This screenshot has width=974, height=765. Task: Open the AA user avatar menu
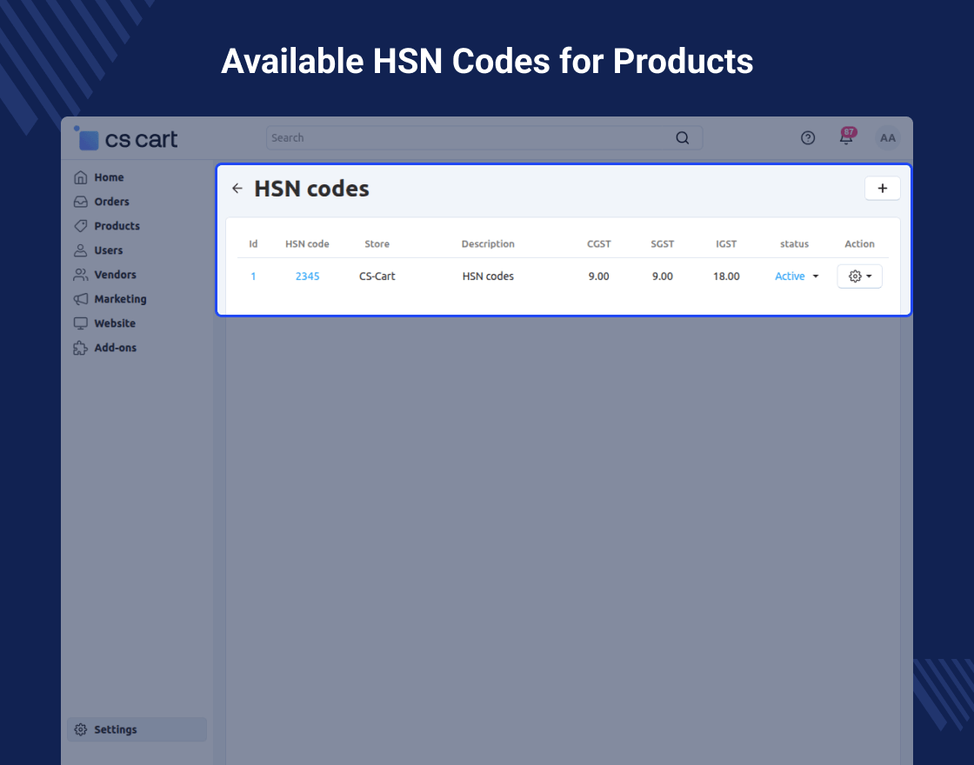click(888, 138)
